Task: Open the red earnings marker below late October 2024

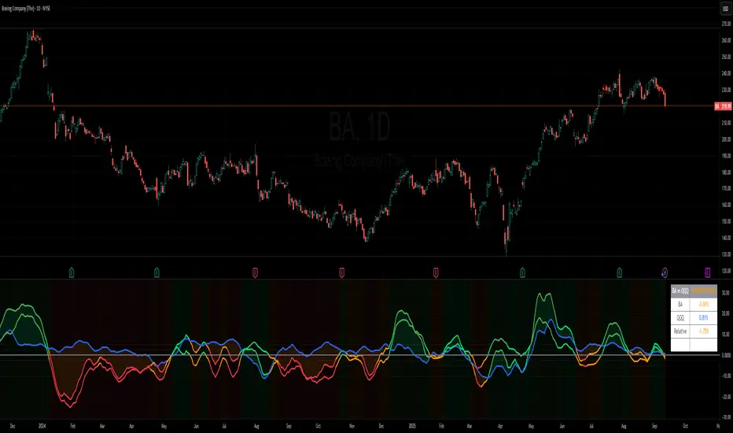Action: [x=341, y=272]
